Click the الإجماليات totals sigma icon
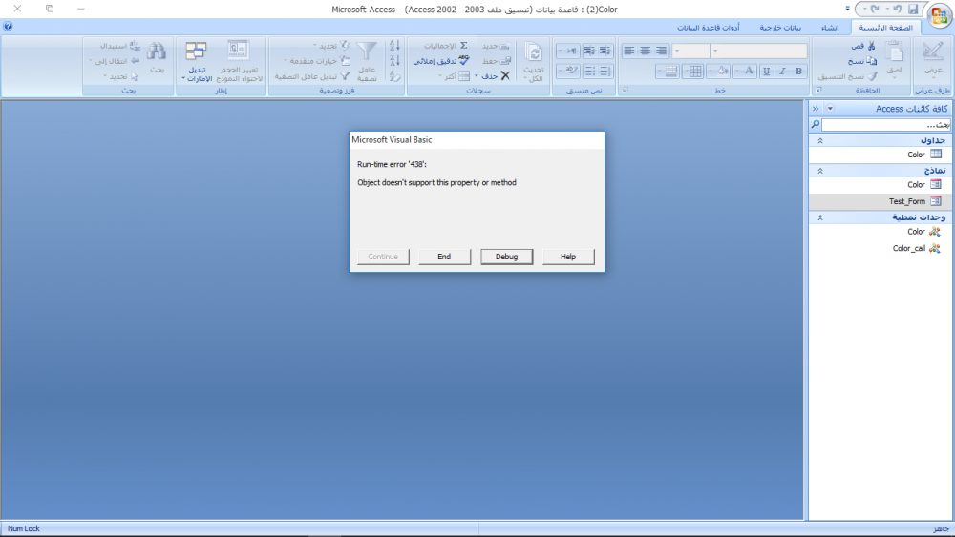The image size is (955, 537). (463, 46)
